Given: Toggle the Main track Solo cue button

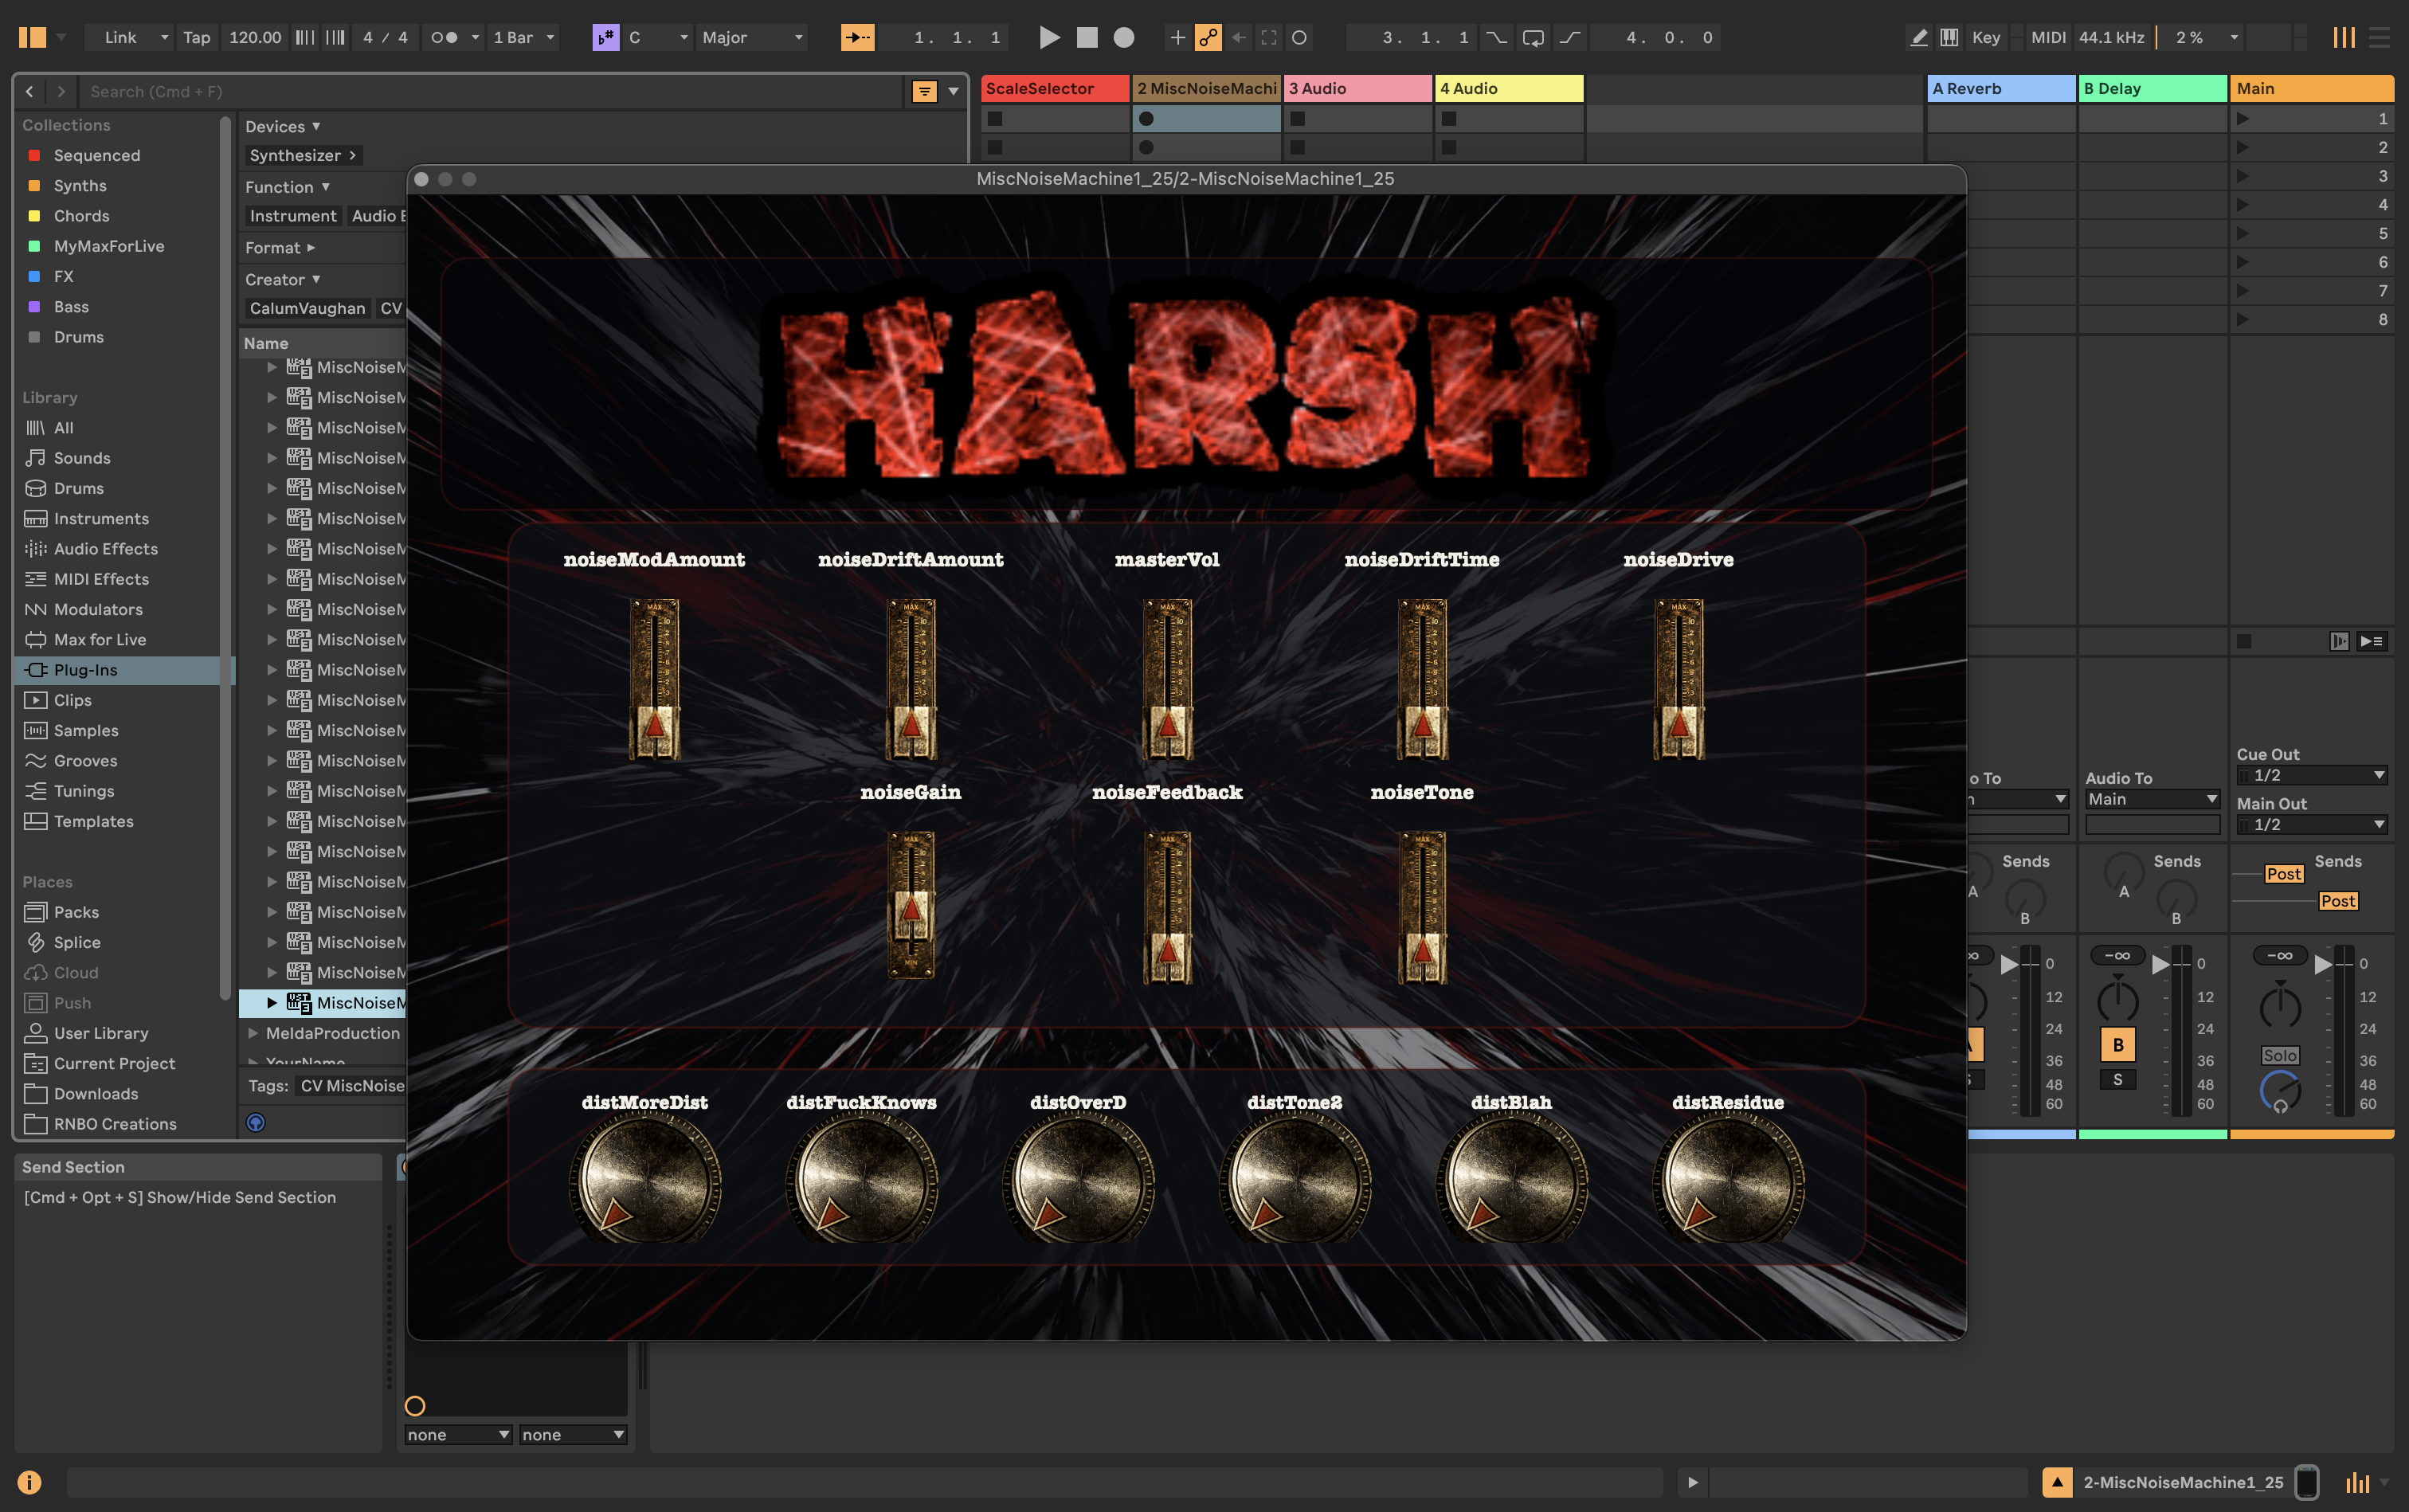Looking at the screenshot, I should 2280,1055.
